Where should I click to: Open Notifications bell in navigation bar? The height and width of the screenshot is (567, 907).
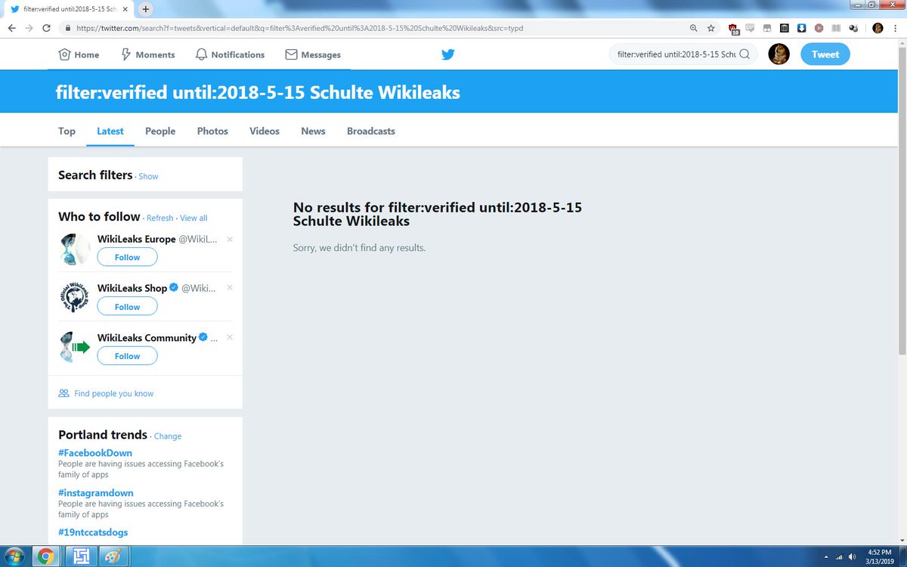[x=230, y=54]
